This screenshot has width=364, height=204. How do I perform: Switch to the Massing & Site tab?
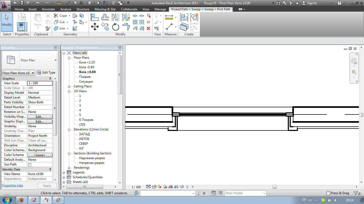[105, 9]
